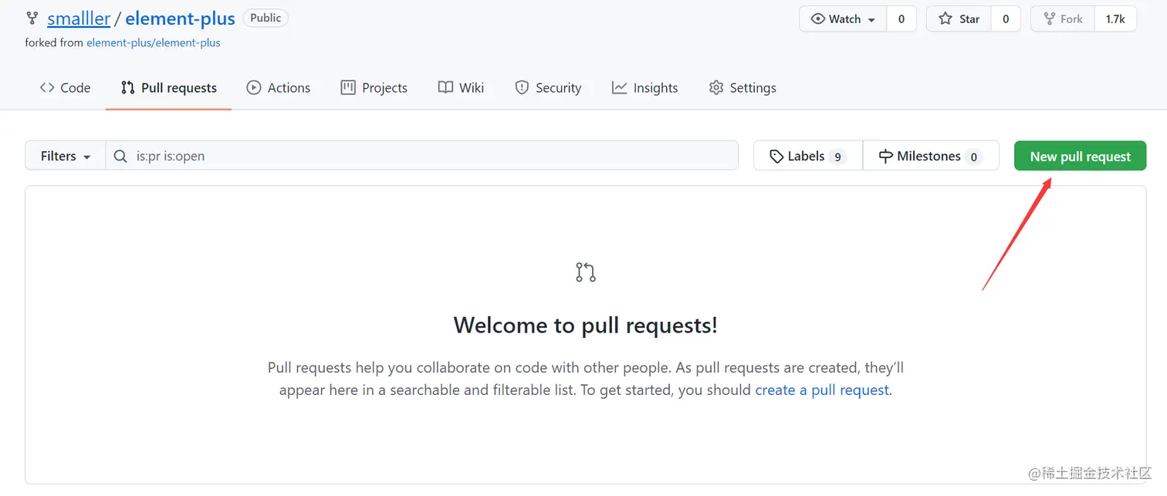
Task: Click the Projects board icon
Action: (348, 88)
